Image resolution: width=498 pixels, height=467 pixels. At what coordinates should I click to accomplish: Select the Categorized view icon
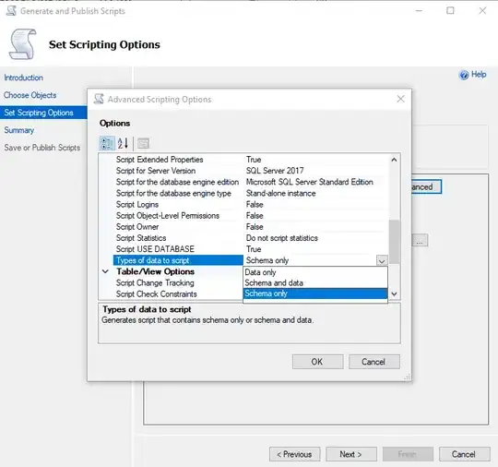point(107,143)
